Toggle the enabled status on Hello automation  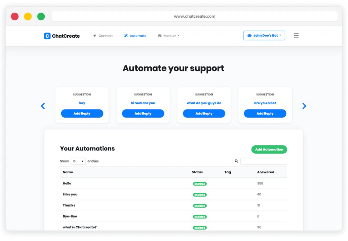point(200,184)
